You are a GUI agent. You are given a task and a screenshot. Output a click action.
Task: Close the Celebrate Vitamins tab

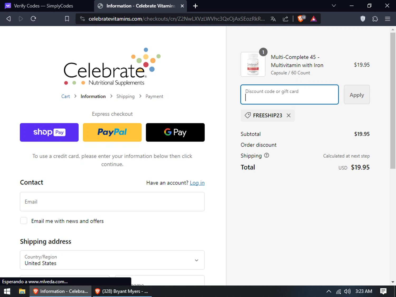tap(182, 6)
